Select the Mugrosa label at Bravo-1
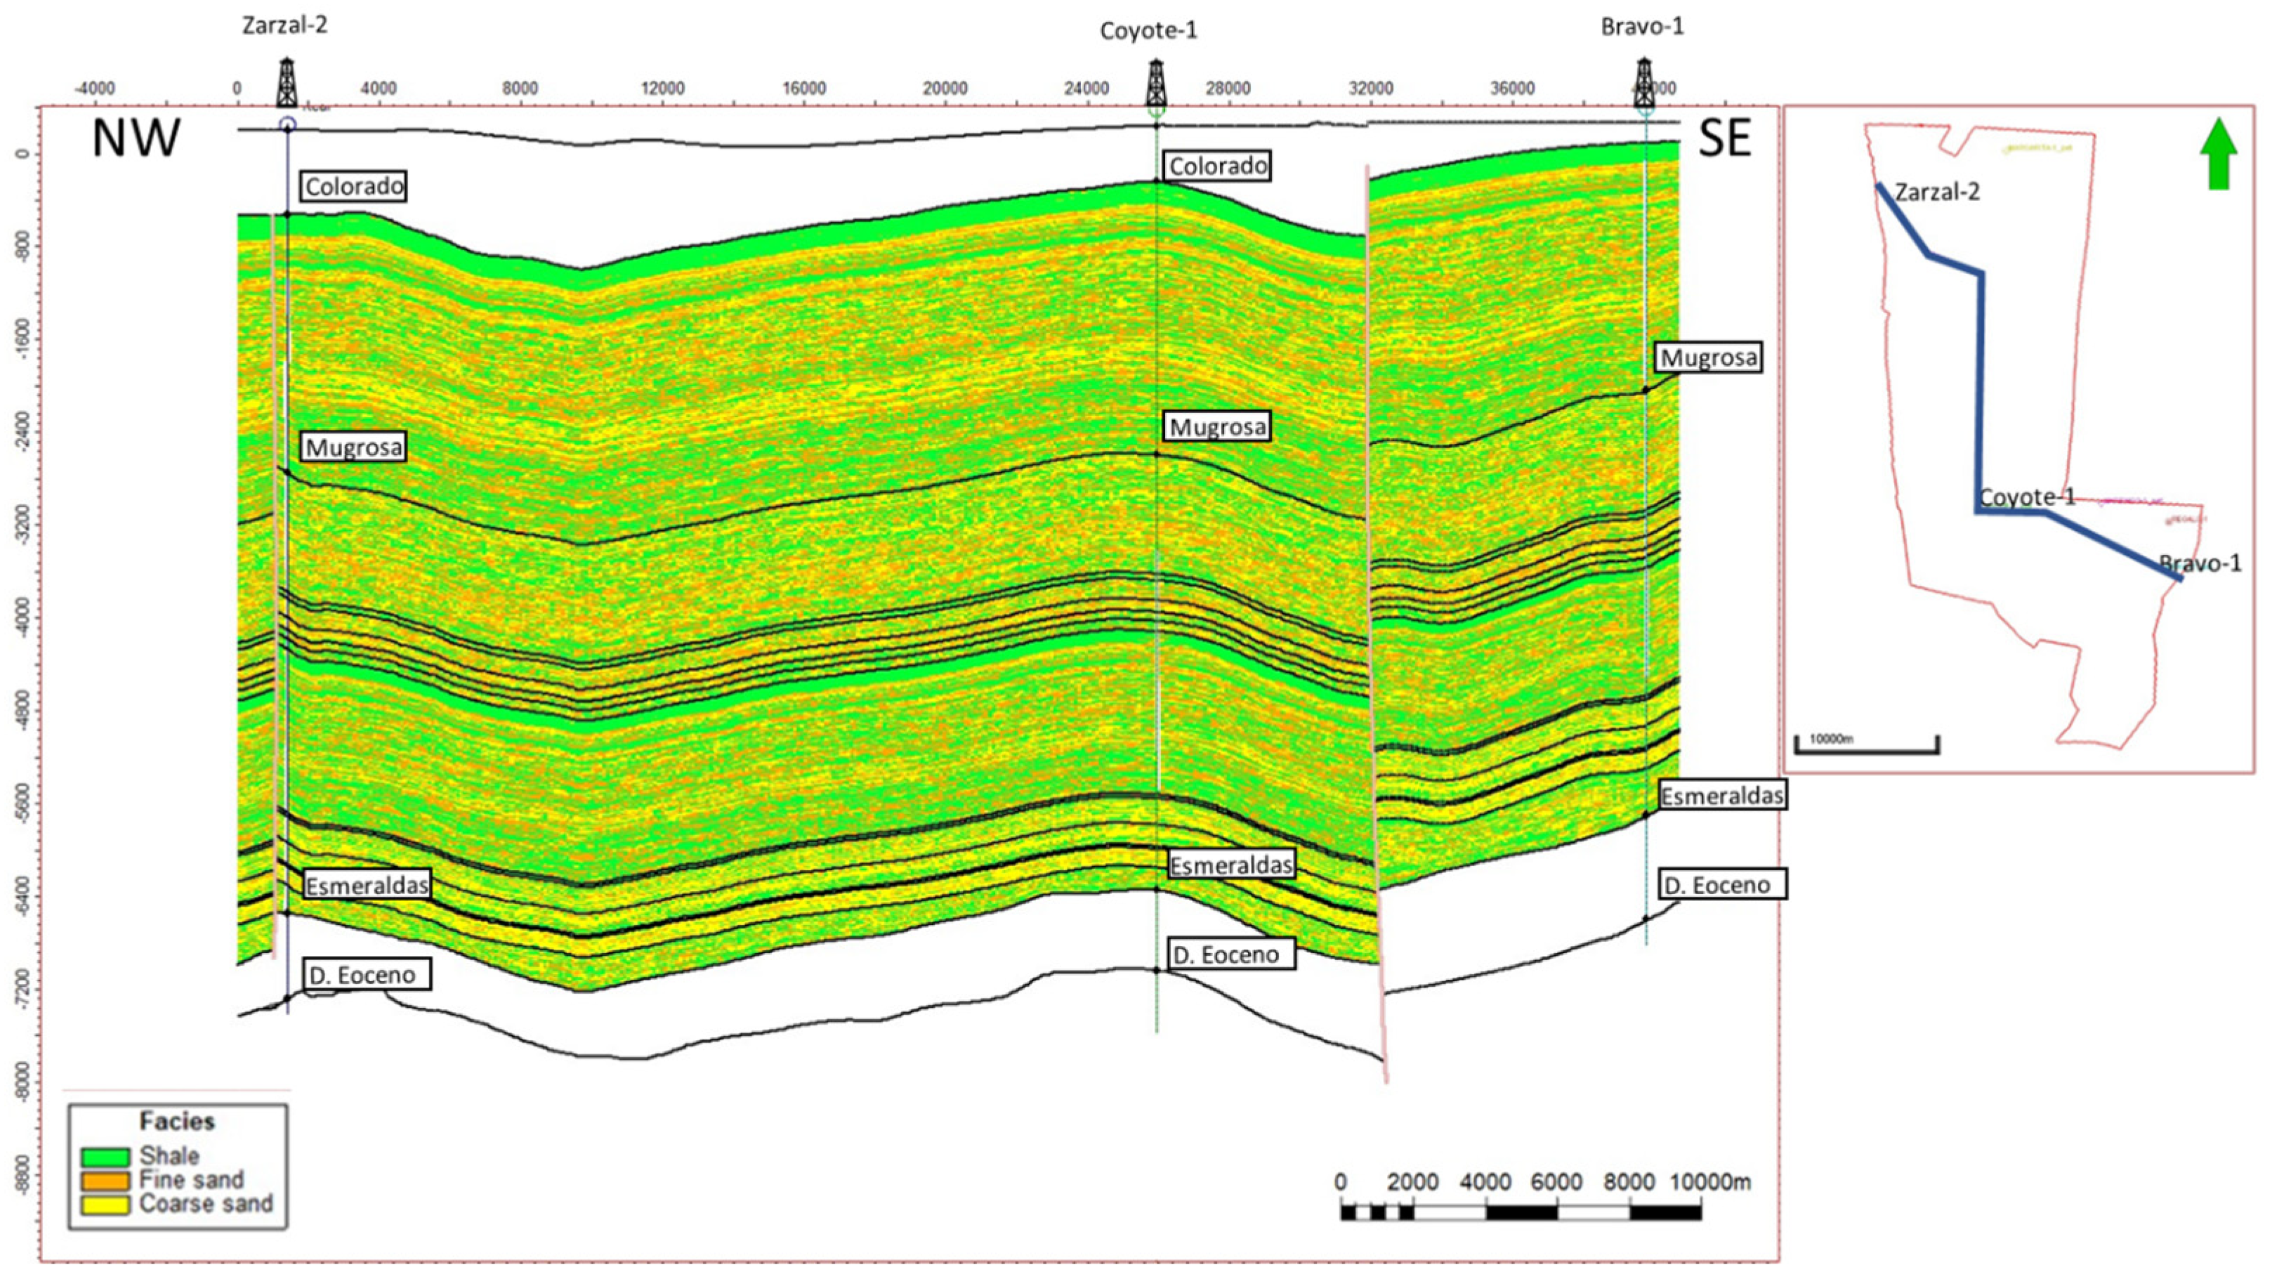The height and width of the screenshot is (1286, 2272). (x=1708, y=357)
